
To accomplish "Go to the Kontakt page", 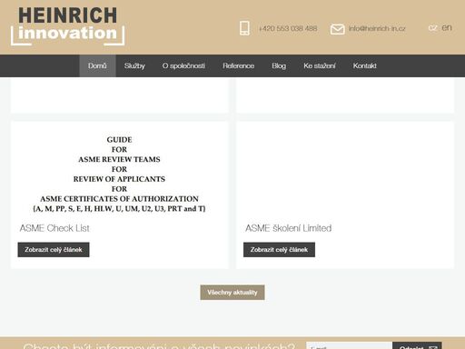I will coord(365,65).
